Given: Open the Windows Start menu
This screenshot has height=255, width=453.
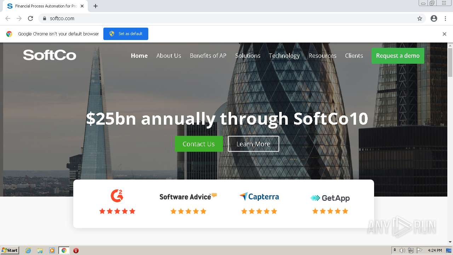Looking at the screenshot, I should 10,250.
